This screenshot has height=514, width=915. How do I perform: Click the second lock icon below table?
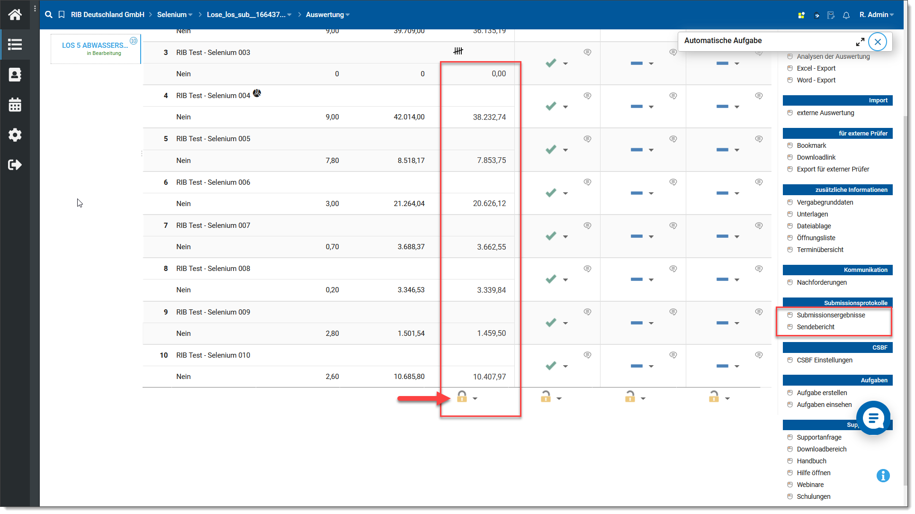click(546, 397)
